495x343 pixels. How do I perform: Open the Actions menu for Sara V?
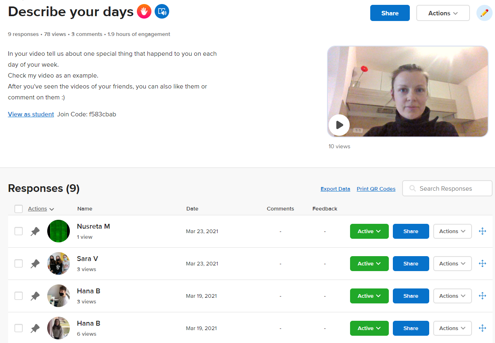click(x=453, y=263)
